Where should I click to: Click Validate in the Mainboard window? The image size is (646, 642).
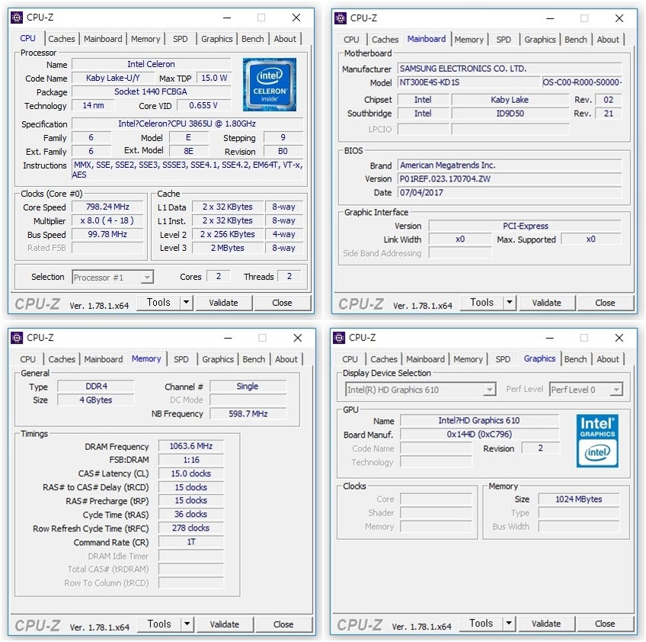tap(547, 303)
